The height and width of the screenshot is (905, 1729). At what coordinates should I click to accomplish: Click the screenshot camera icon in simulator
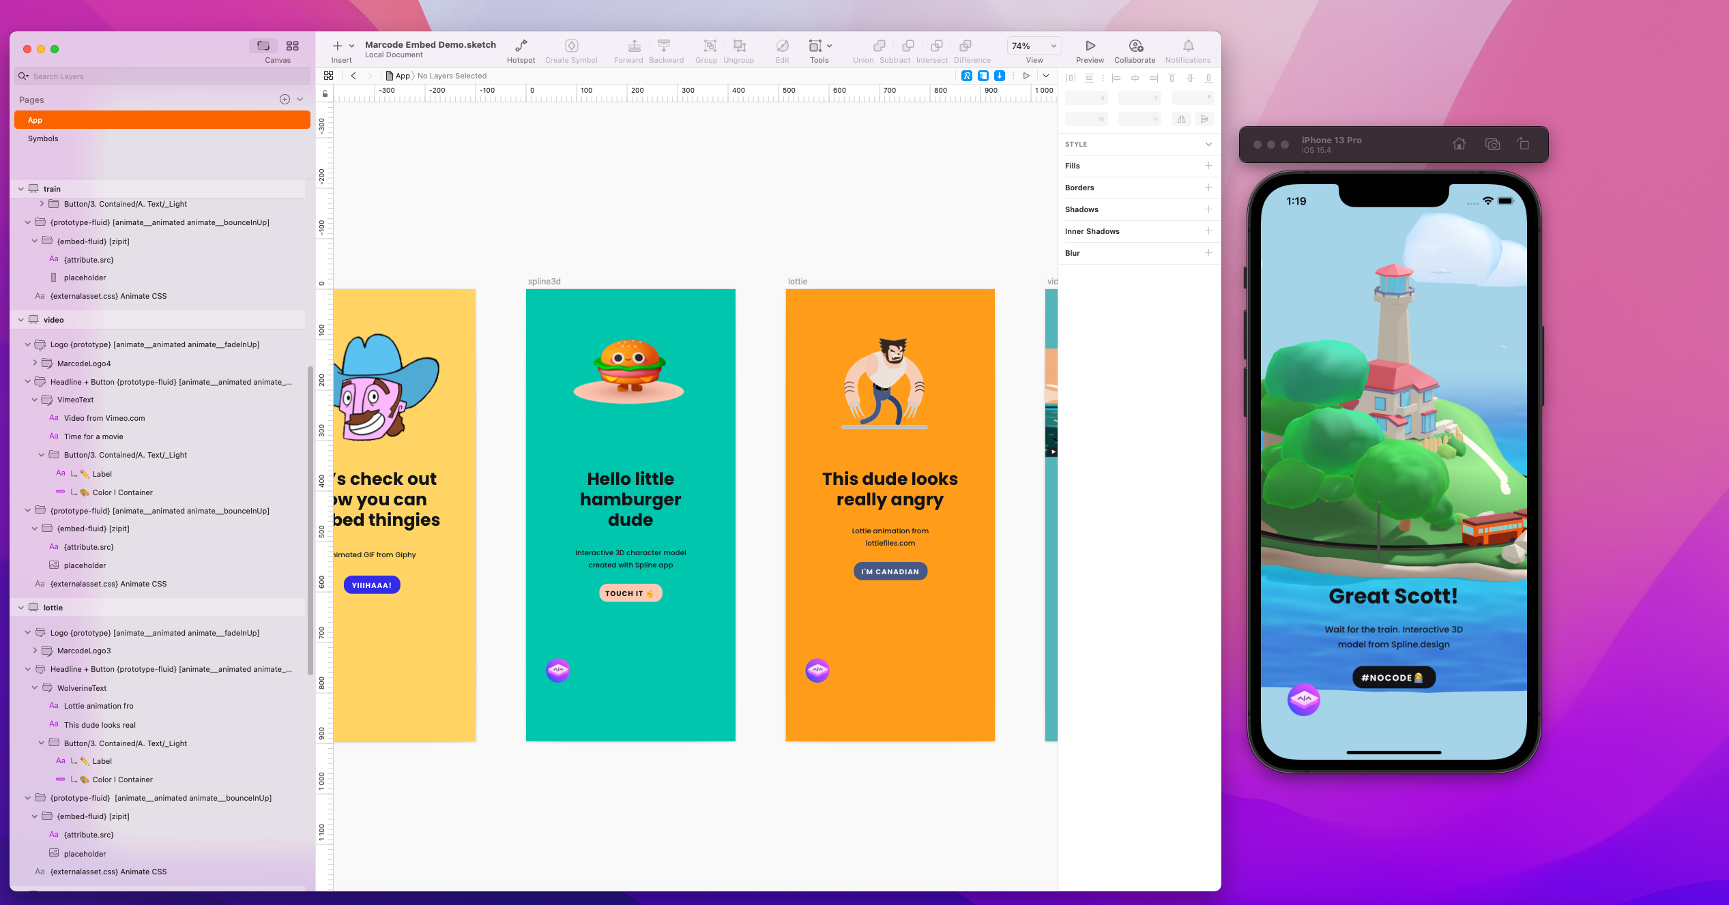click(1492, 144)
